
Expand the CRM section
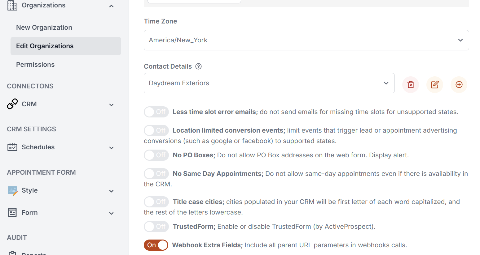pyautogui.click(x=111, y=105)
